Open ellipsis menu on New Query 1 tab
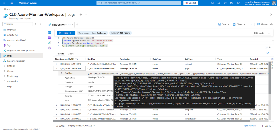 pos(70,25)
